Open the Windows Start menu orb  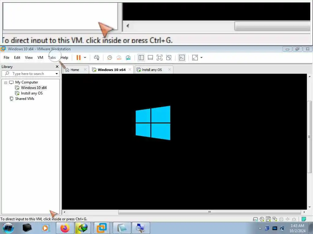click(x=8, y=228)
